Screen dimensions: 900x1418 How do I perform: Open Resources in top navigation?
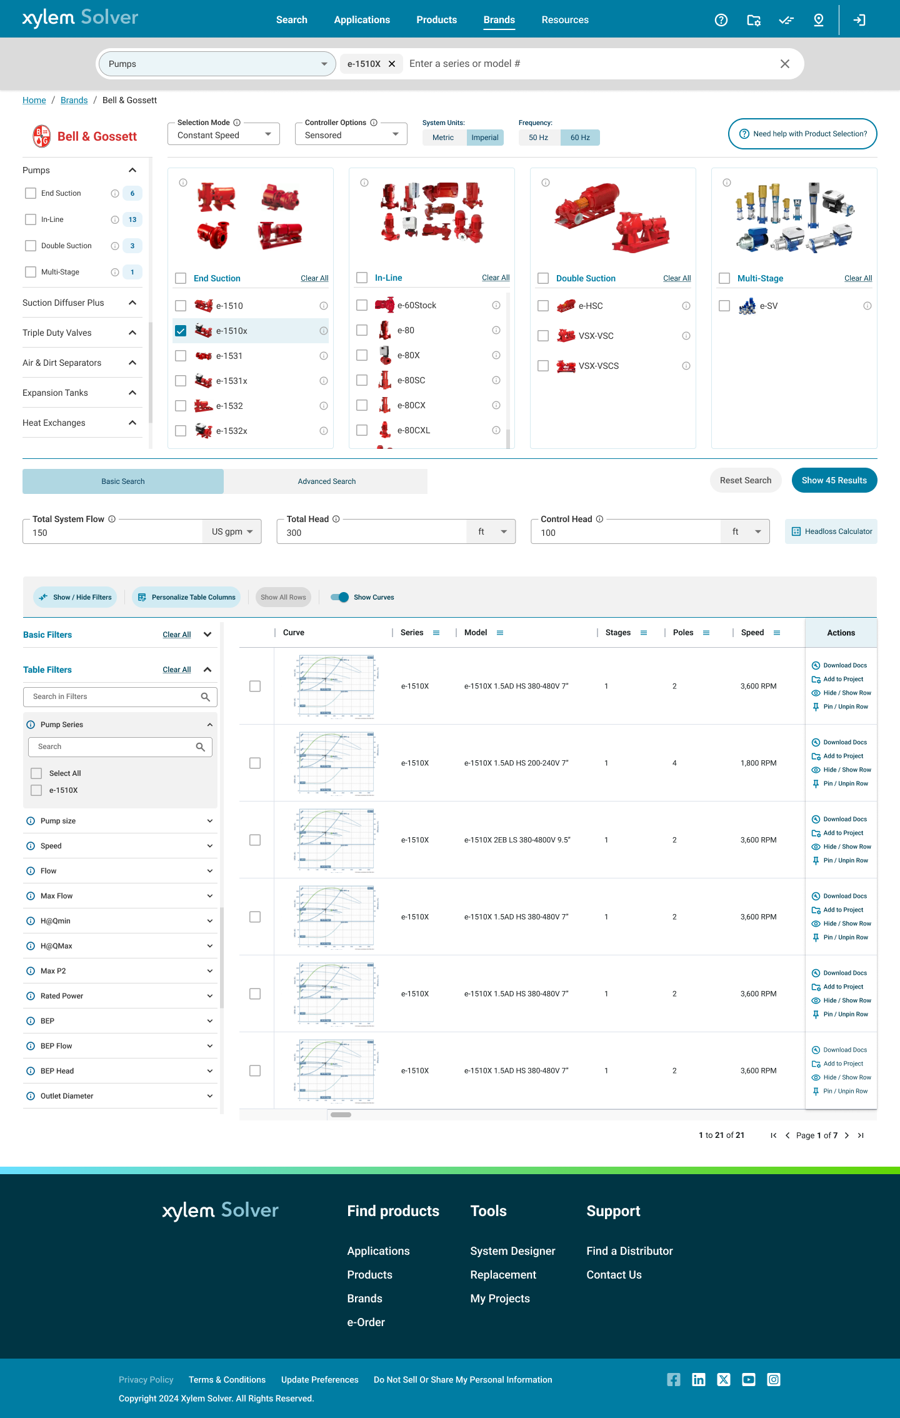(x=565, y=20)
